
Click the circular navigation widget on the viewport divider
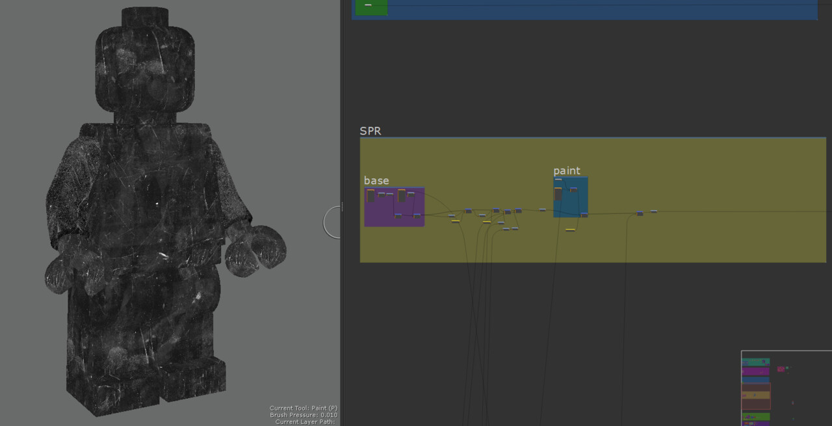coord(333,222)
